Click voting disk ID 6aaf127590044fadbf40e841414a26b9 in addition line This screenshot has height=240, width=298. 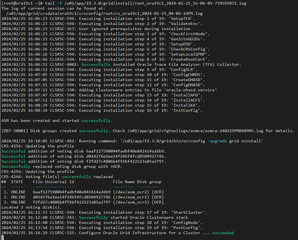click(125, 151)
